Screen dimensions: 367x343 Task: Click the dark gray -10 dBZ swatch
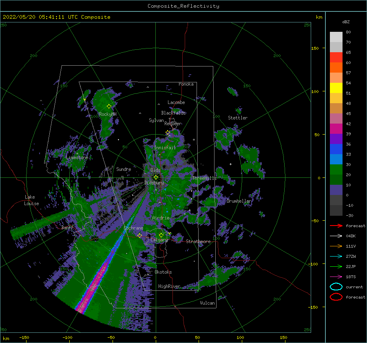tap(336, 210)
